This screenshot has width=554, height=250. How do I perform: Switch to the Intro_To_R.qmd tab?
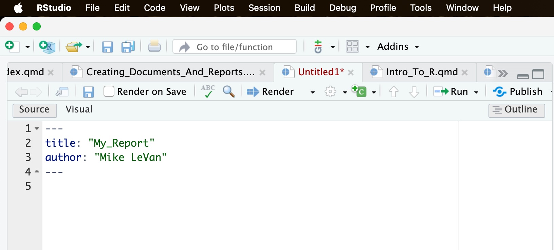pos(422,72)
